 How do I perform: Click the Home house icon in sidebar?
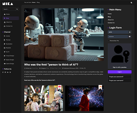(5, 14)
